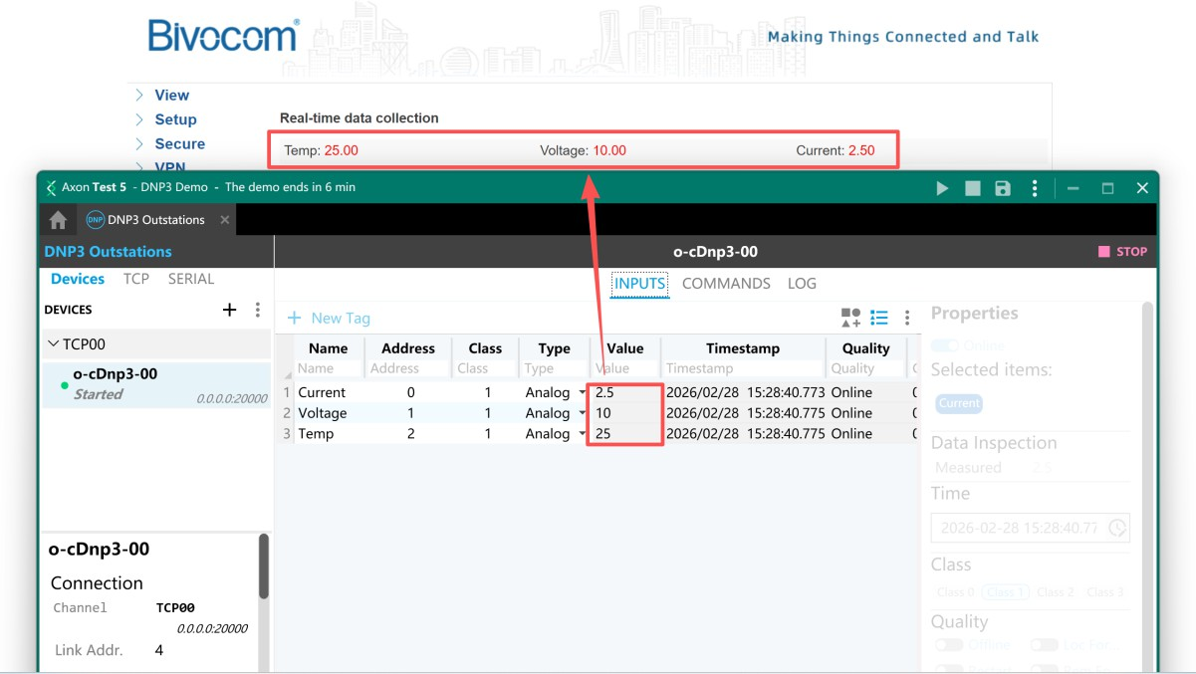Screen dimensions: 1196x674
Task: Close the DNP3 Outstations tab
Action: point(225,220)
